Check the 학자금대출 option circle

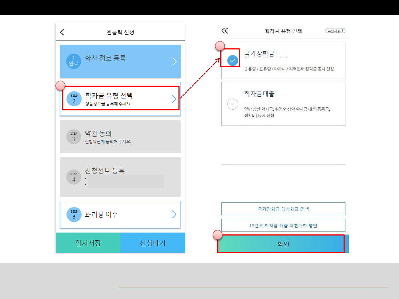pos(232,104)
